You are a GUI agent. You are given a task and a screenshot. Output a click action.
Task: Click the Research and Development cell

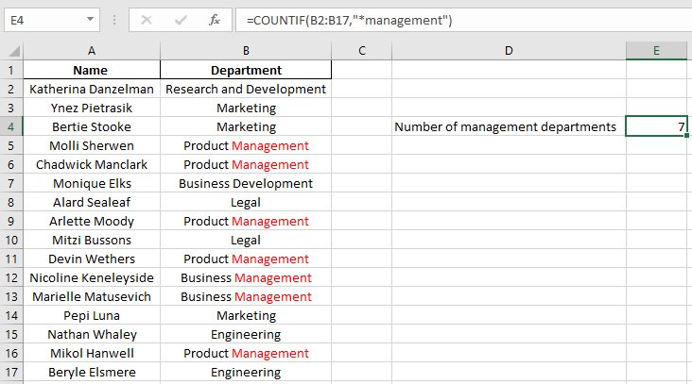coord(246,89)
